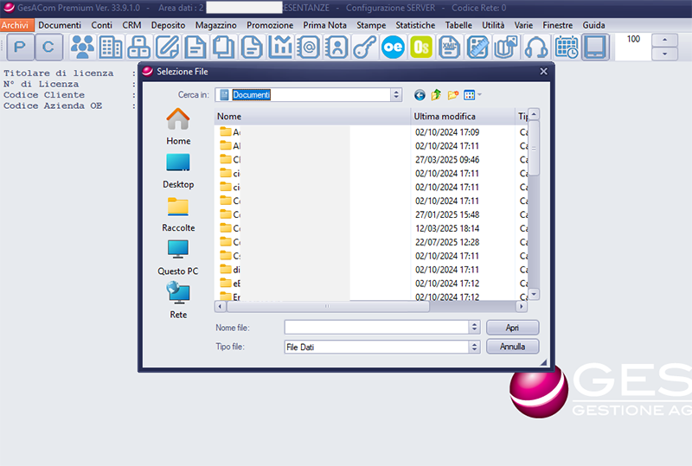Open Raccolte from the sidebar
The image size is (692, 466).
[178, 213]
